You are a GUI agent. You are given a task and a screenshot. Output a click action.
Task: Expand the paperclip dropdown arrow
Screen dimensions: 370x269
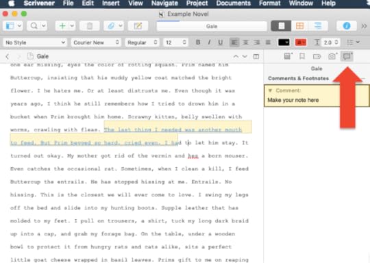[x=121, y=26]
